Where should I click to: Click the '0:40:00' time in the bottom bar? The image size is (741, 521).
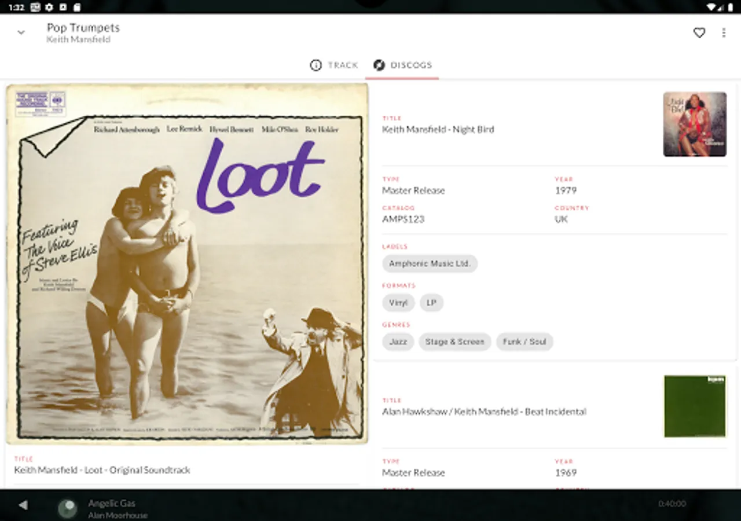click(672, 504)
